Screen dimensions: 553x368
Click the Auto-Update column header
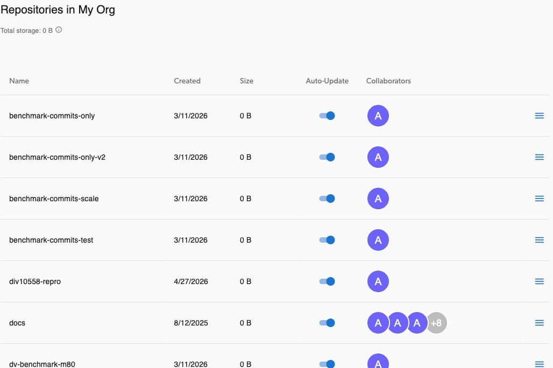click(x=327, y=81)
